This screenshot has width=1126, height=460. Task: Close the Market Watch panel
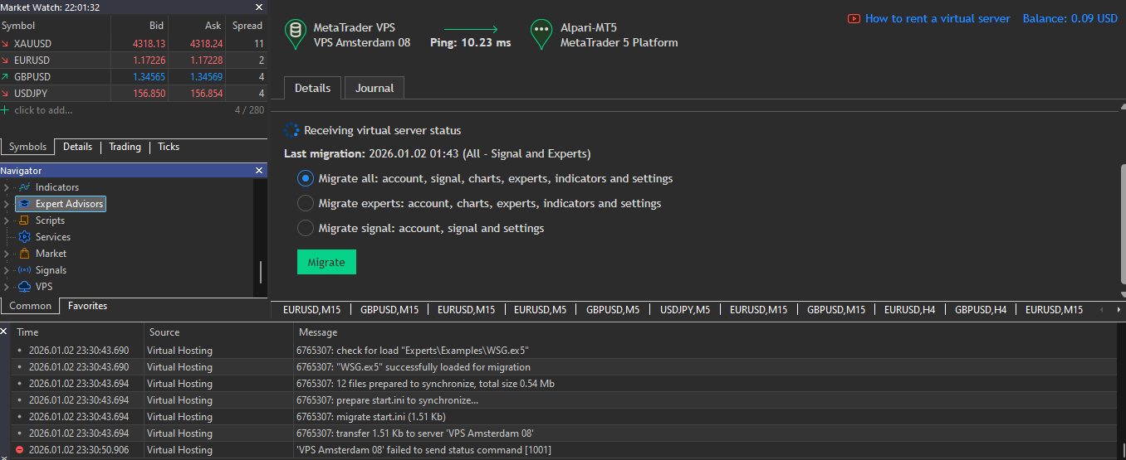pyautogui.click(x=258, y=7)
